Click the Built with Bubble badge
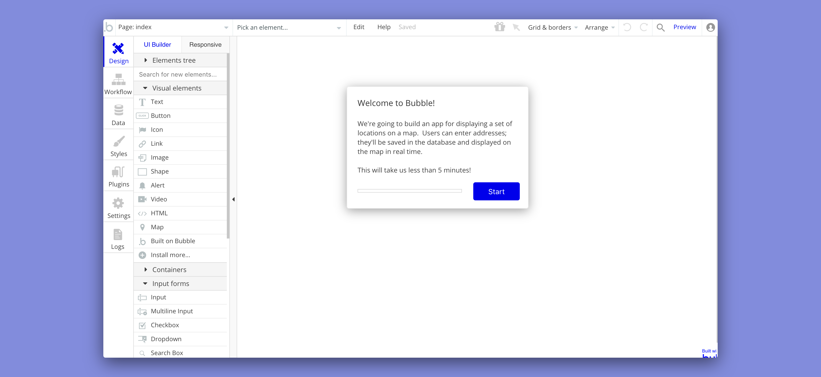The width and height of the screenshot is (821, 377). click(709, 353)
